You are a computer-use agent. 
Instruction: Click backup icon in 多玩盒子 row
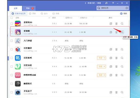click(x=111, y=92)
